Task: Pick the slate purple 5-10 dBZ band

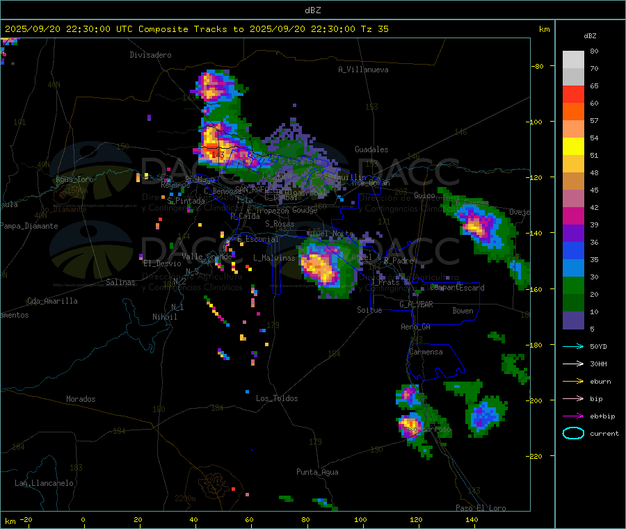Action: pos(573,320)
